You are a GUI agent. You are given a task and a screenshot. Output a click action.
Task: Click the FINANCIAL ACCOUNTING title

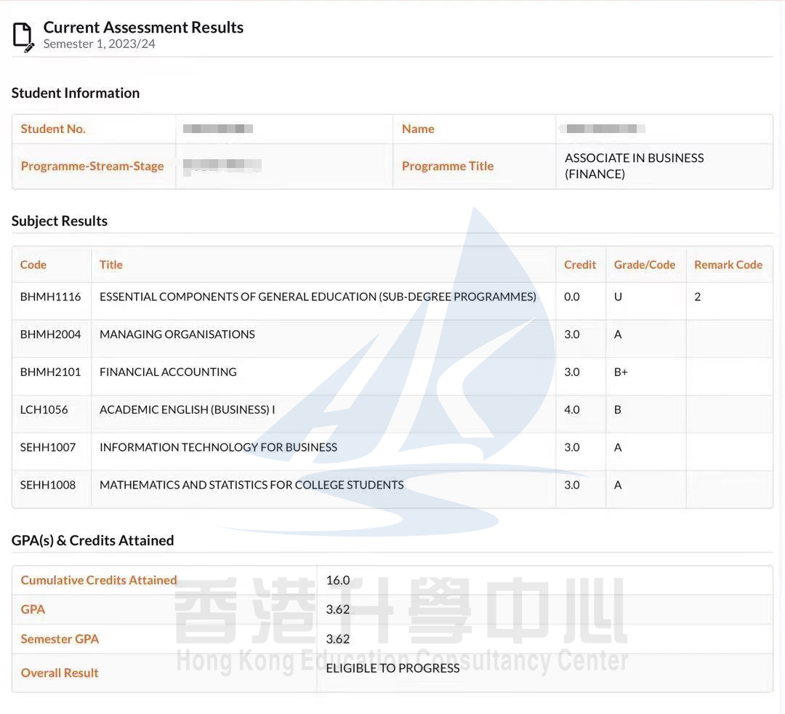click(x=168, y=372)
